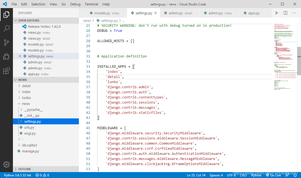This screenshot has height=178, width=301.
Task: Open models.py detail in Open Editors
Action: pos(46,44)
